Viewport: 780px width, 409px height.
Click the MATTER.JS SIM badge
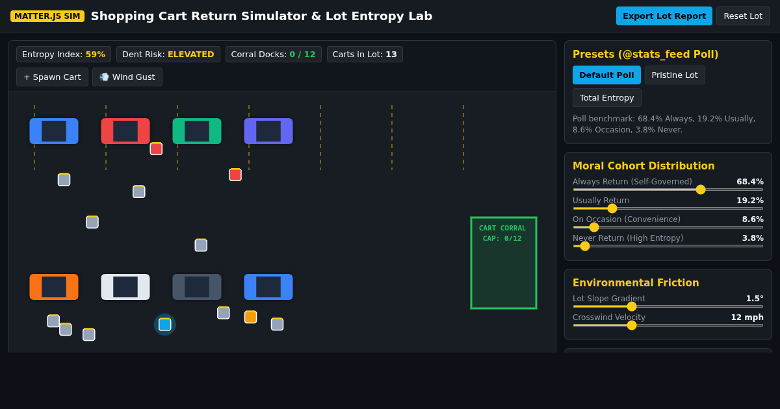[x=47, y=16]
